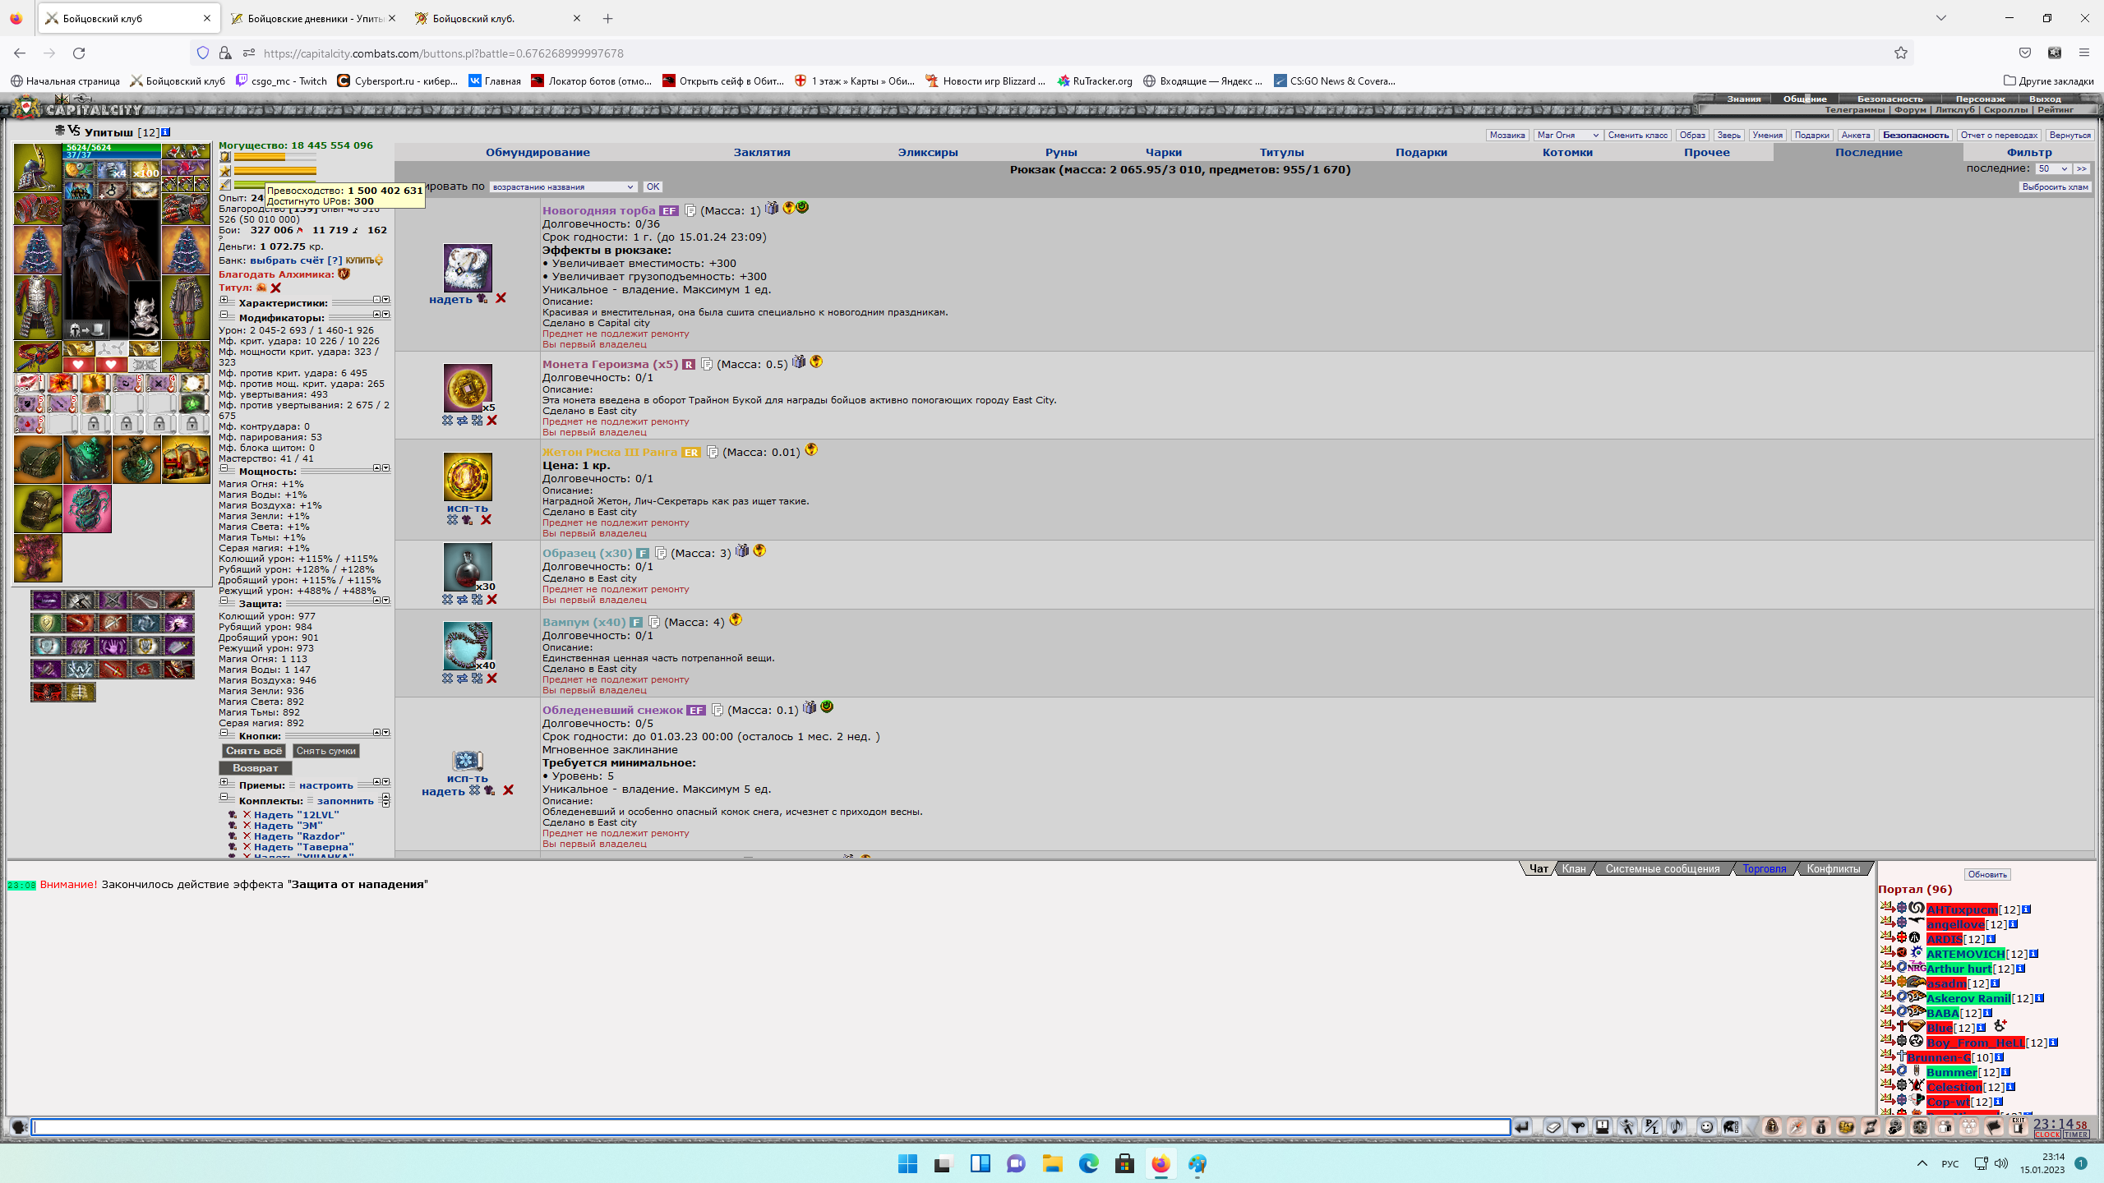Click the chat filter funnel icon
2104x1183 pixels.
click(x=1578, y=1127)
